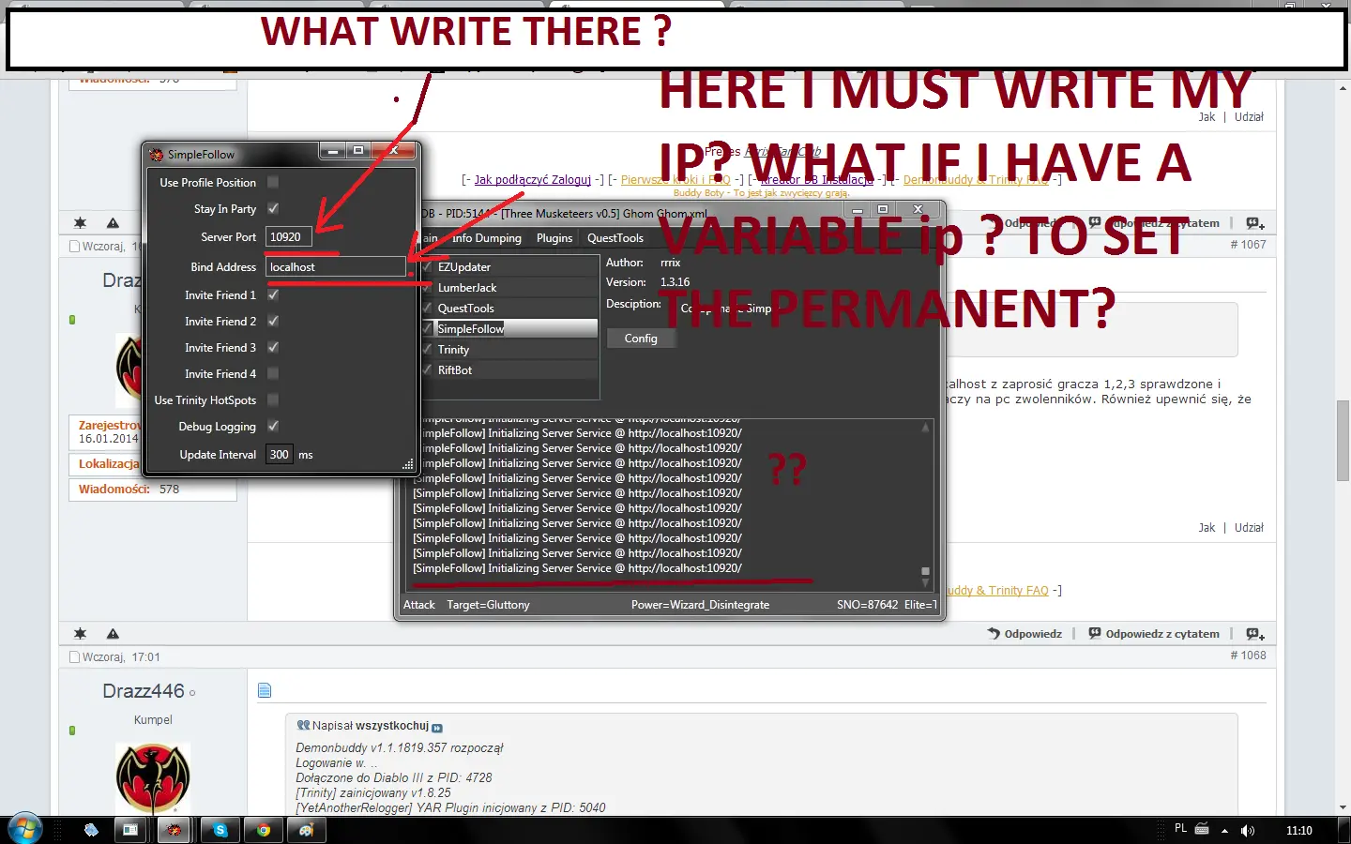The height and width of the screenshot is (844, 1351).
Task: Toggle the Debug Logging checkbox
Action: point(273,426)
